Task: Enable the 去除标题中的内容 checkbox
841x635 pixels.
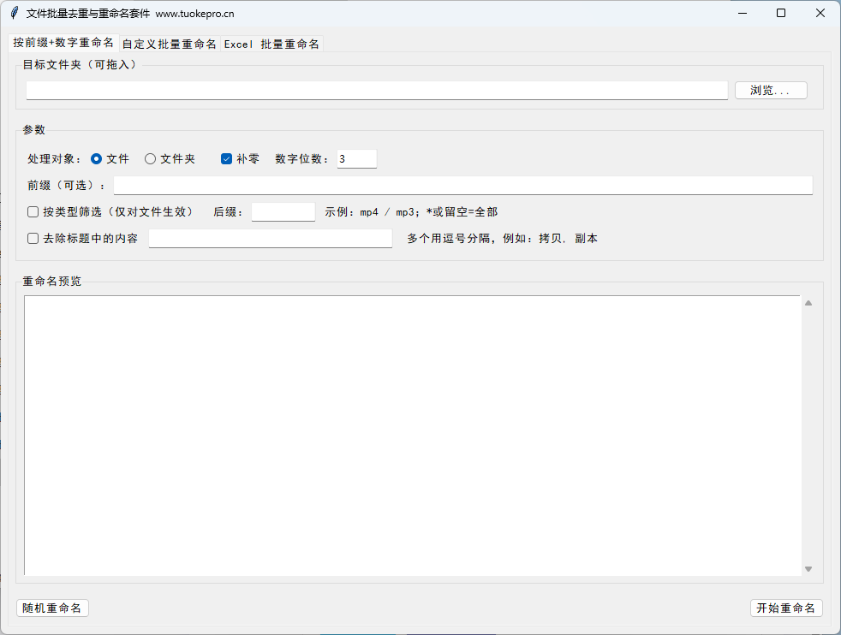Action: click(x=33, y=238)
